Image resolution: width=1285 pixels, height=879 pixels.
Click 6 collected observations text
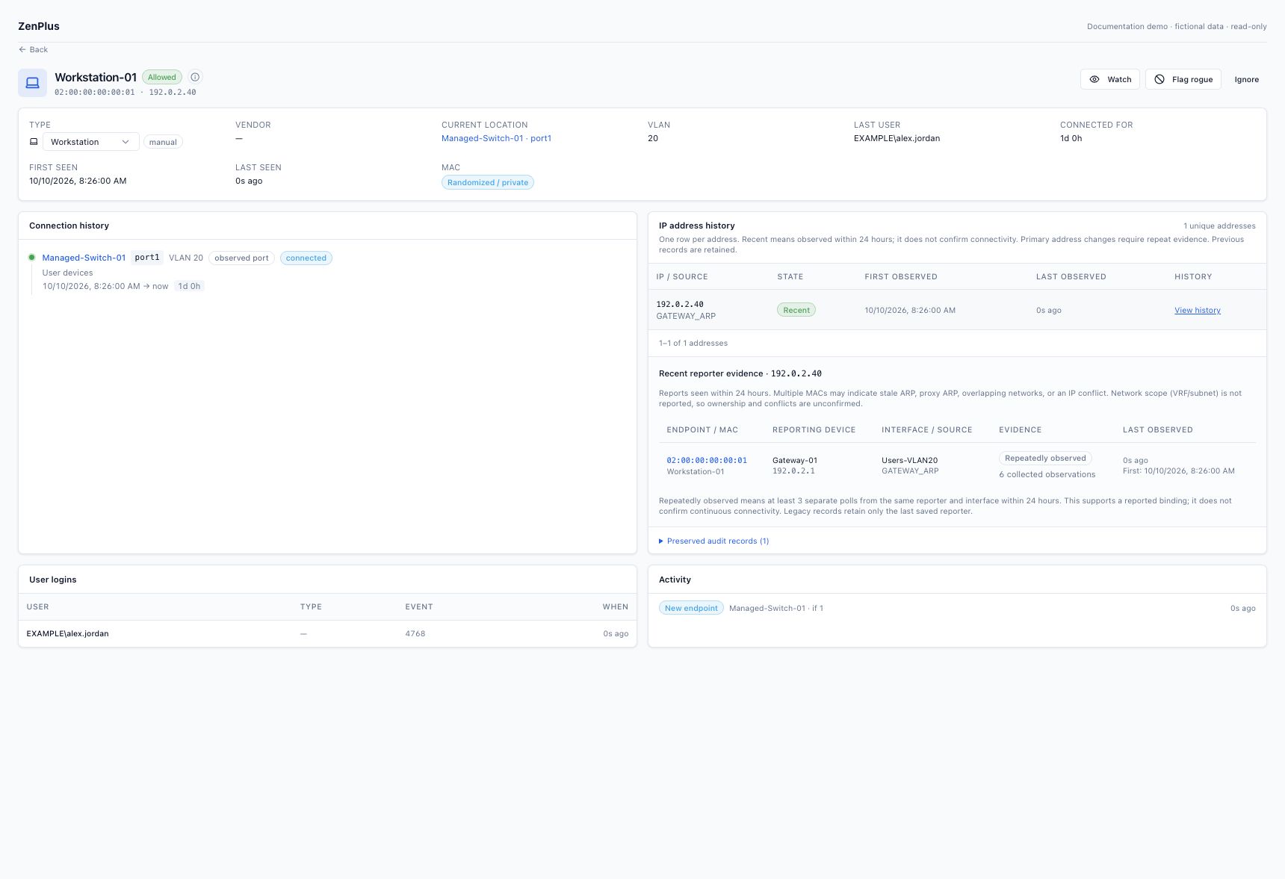1047,474
